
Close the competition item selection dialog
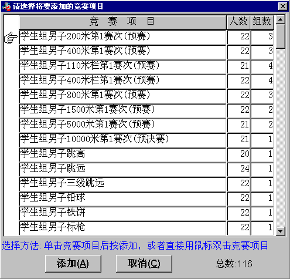(x=282, y=6)
